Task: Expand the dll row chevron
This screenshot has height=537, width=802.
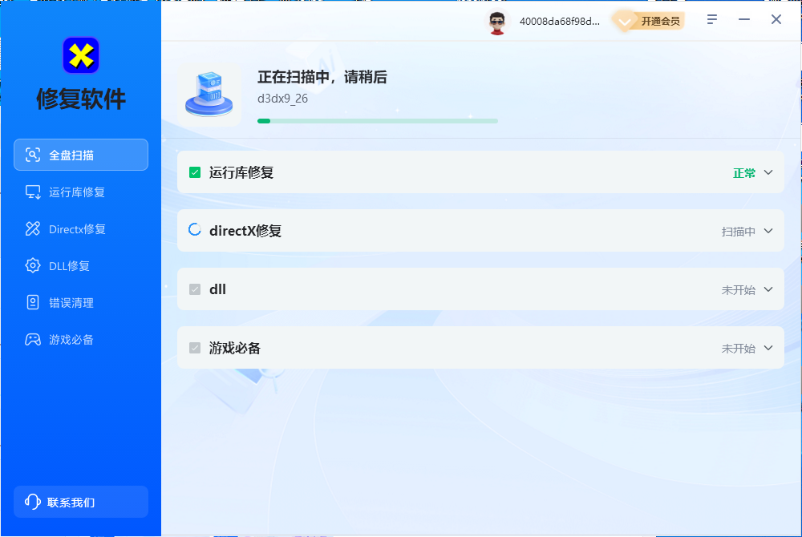Action: coord(768,289)
